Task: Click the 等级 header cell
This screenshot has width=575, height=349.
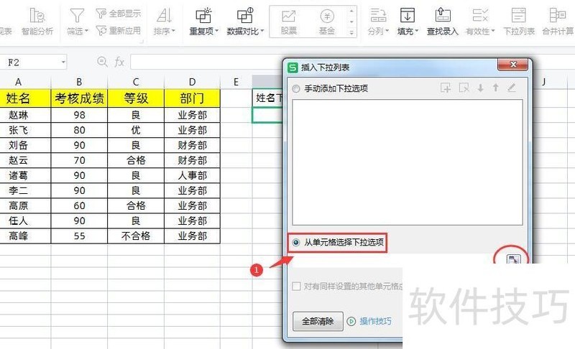Action: pyautogui.click(x=136, y=98)
